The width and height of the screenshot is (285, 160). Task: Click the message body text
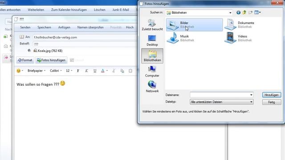(x=38, y=84)
